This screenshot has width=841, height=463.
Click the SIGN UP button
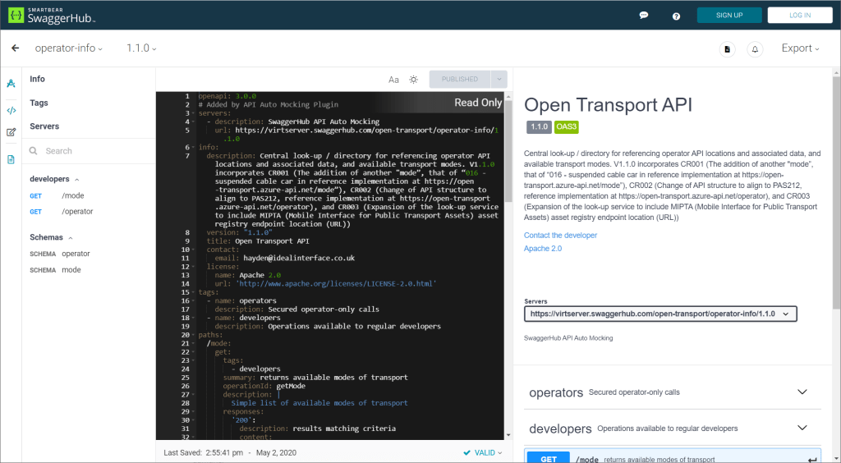point(728,16)
